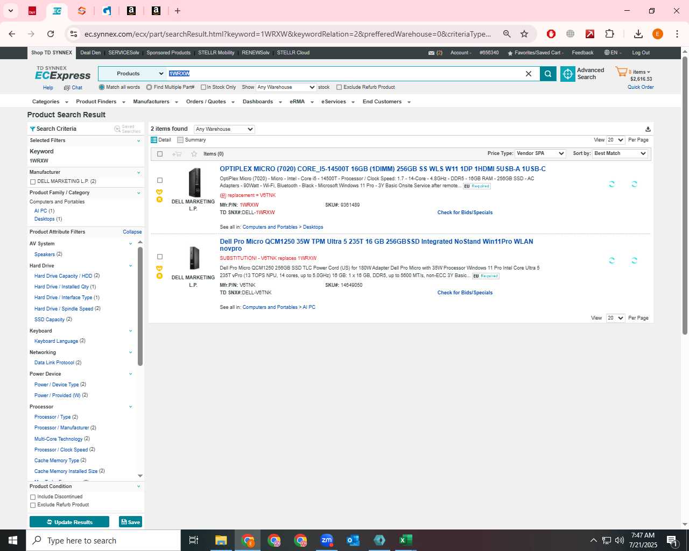Open the Price Type Vendor SPA dropdown
Image resolution: width=689 pixels, height=551 pixels.
[x=540, y=153]
